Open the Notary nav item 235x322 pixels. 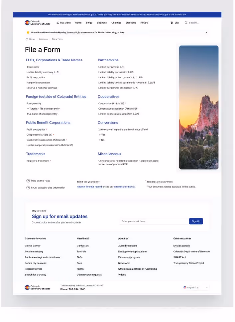144,23
